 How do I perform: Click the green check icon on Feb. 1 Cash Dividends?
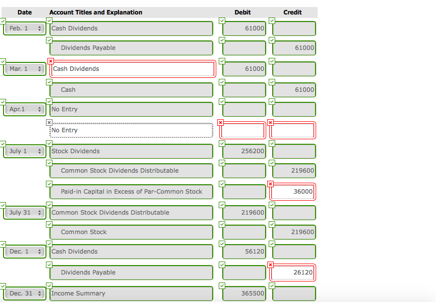(x=49, y=21)
